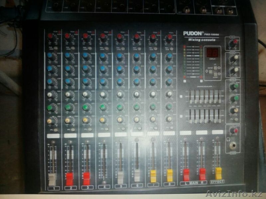Click the Main R red fader
This screenshot has width=266, height=199.
(x=202, y=174)
